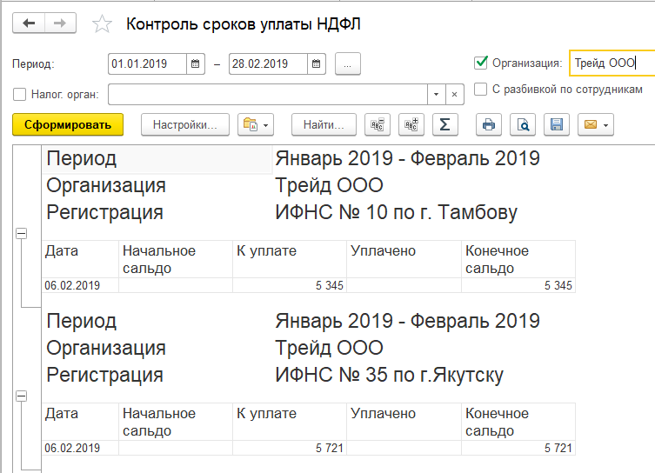Print the report with printer icon
The width and height of the screenshot is (655, 473).
pos(489,125)
